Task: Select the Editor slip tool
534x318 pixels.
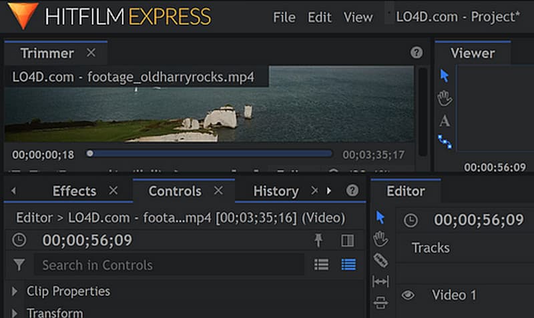Action: click(x=380, y=281)
